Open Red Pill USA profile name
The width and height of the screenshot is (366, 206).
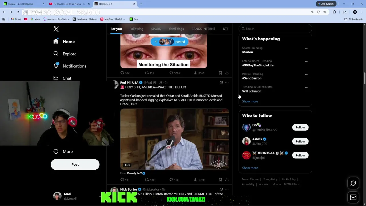(x=129, y=82)
